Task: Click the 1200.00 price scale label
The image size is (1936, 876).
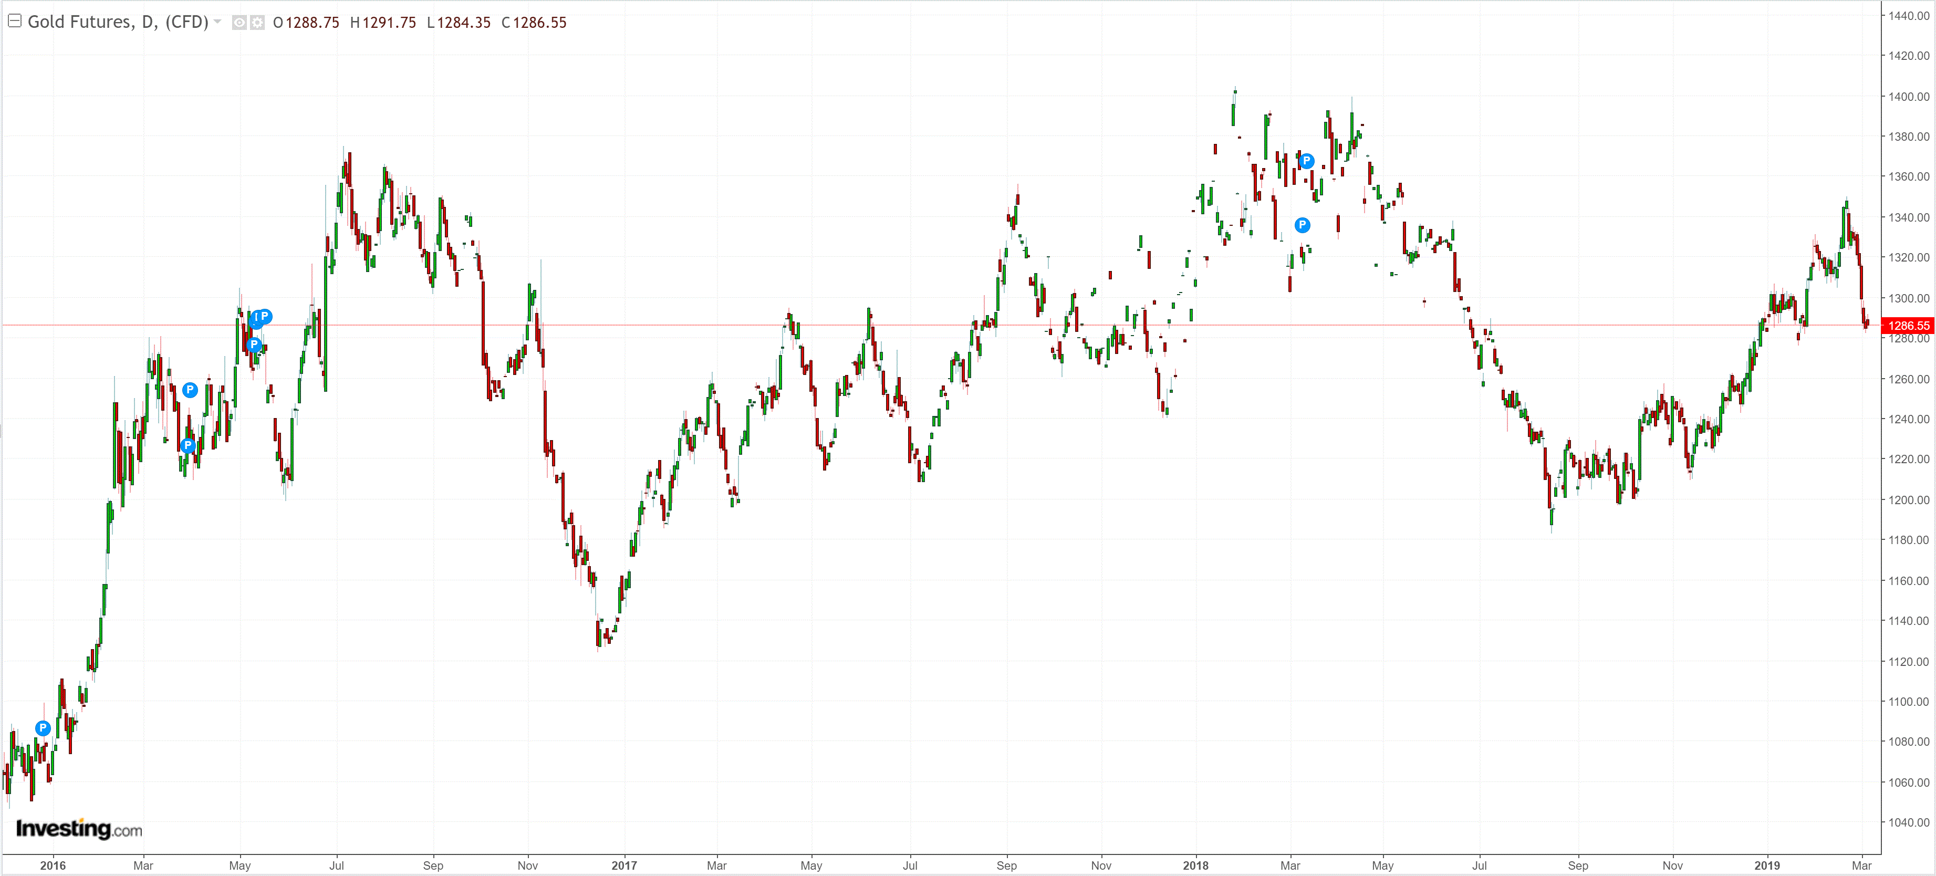Action: (1909, 499)
